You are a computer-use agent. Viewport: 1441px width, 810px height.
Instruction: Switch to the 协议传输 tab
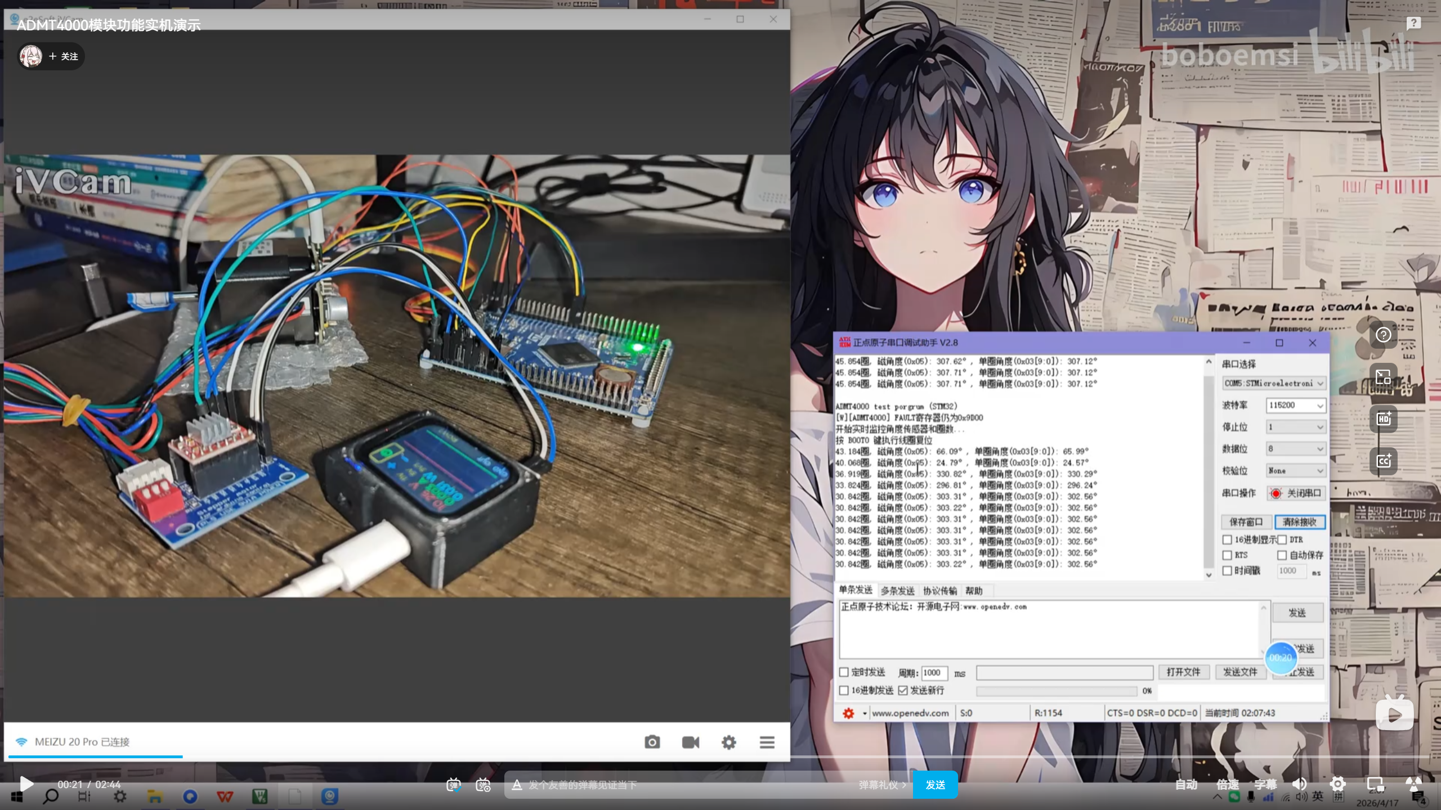pyautogui.click(x=940, y=591)
